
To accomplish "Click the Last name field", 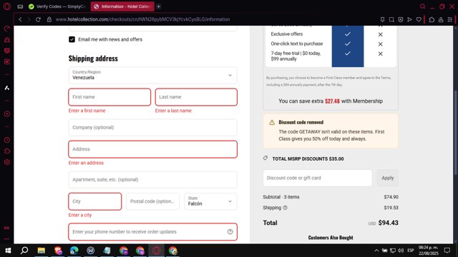I will click(x=196, y=97).
